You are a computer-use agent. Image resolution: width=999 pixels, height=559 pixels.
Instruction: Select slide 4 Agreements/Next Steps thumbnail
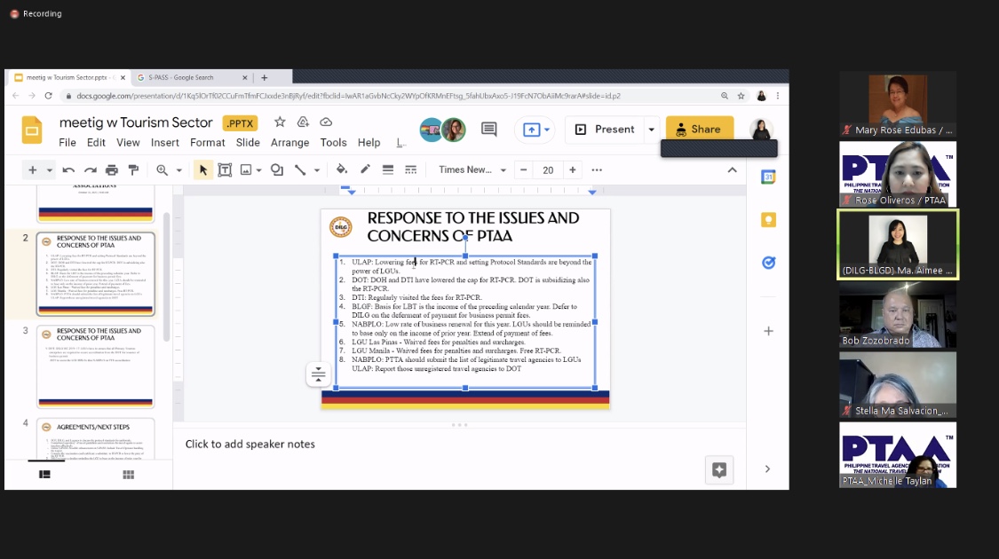pyautogui.click(x=96, y=438)
